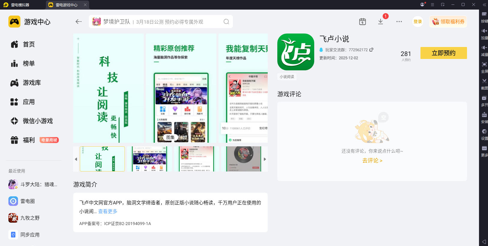
Task: Open the 图集 gallery button
Action: tap(170, 137)
